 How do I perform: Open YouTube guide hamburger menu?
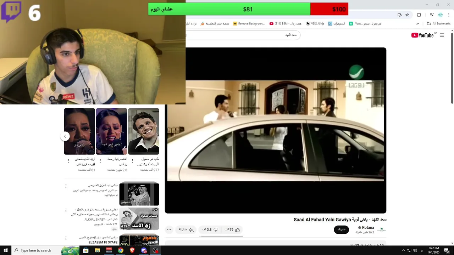click(x=442, y=35)
